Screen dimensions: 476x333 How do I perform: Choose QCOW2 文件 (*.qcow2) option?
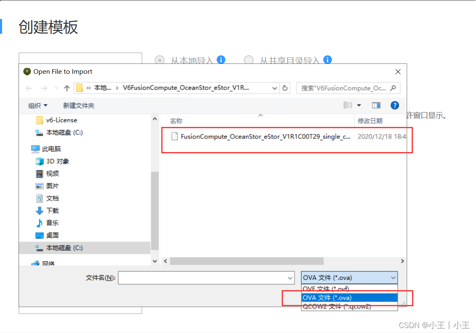point(349,306)
